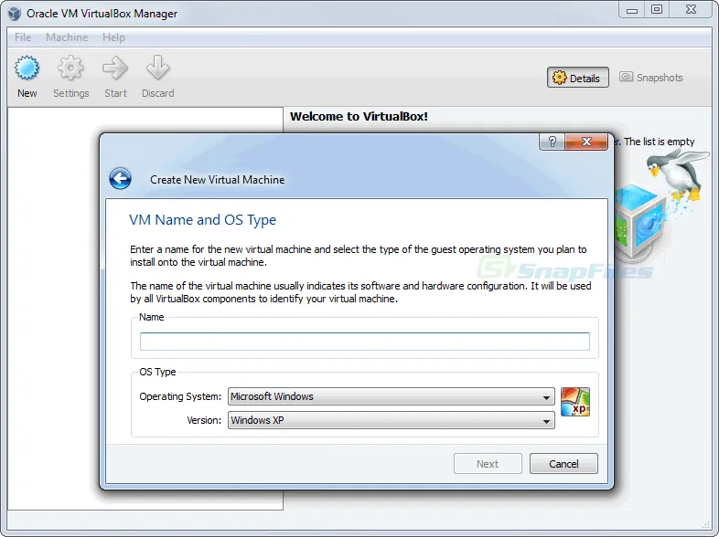
Task: Click the Discard down-arrow toolbar icon
Action: [157, 69]
